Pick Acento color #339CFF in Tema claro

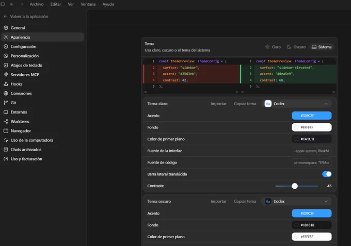tap(312, 116)
